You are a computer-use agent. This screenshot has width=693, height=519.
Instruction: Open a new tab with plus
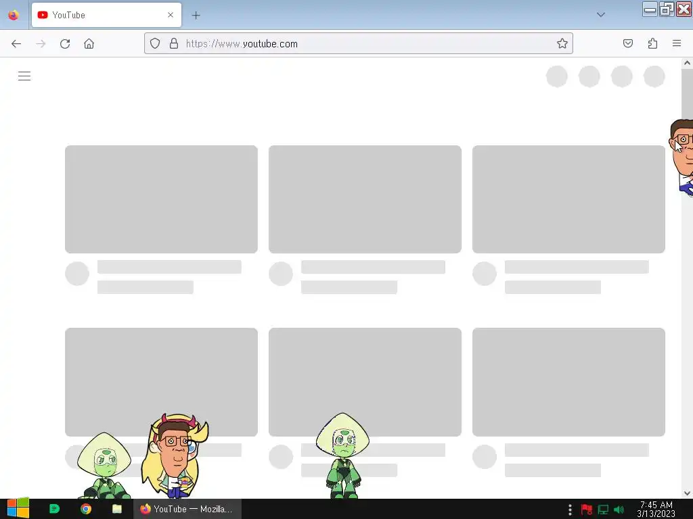click(196, 16)
